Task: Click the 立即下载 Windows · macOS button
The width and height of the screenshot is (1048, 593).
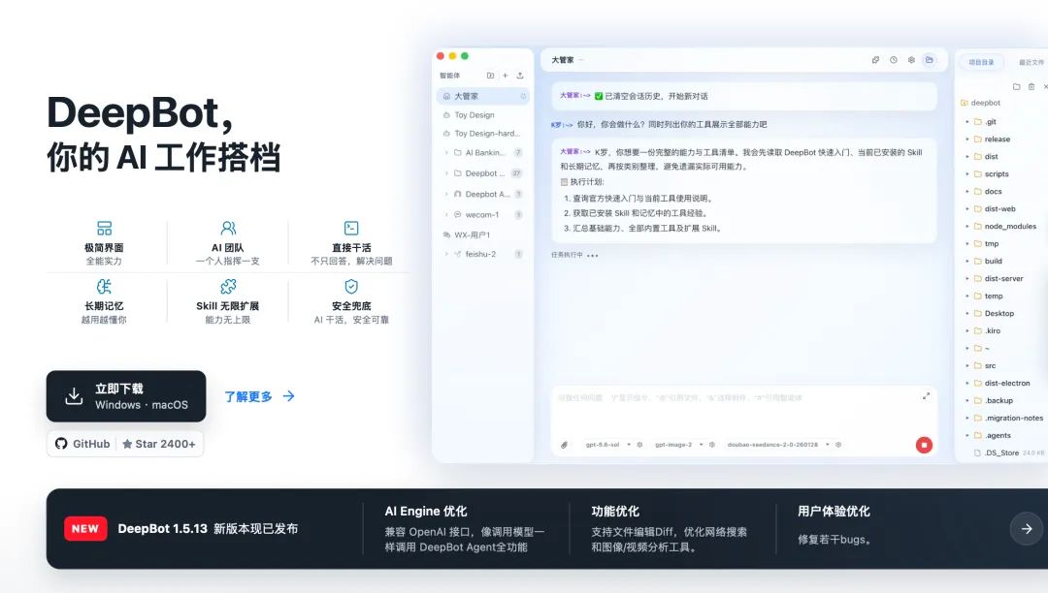Action: [x=126, y=396]
